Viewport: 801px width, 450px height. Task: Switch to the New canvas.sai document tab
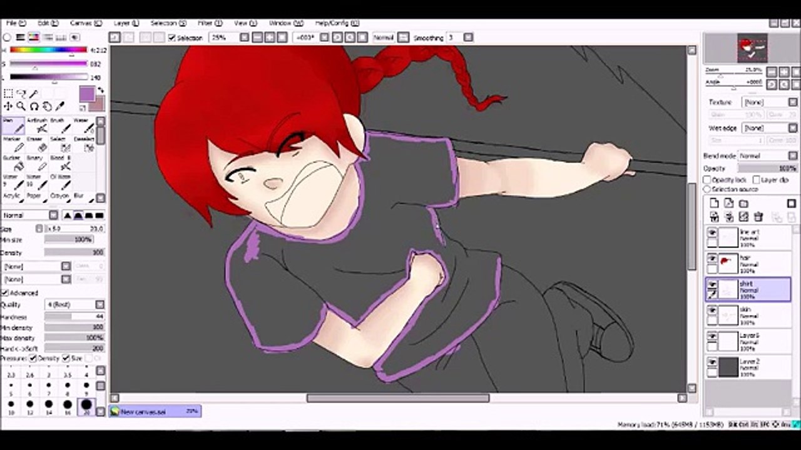tap(155, 412)
